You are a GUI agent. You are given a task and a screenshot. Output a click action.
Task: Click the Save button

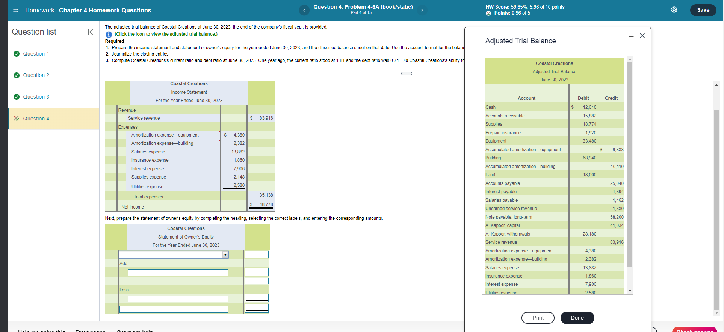(703, 10)
